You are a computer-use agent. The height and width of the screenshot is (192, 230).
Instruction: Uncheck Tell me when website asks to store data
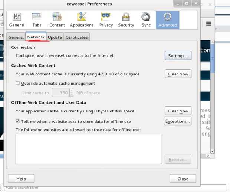click(17, 121)
